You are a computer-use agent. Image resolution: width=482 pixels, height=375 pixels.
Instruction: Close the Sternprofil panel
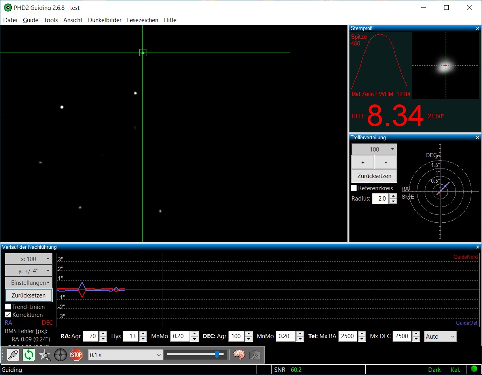coord(478,28)
